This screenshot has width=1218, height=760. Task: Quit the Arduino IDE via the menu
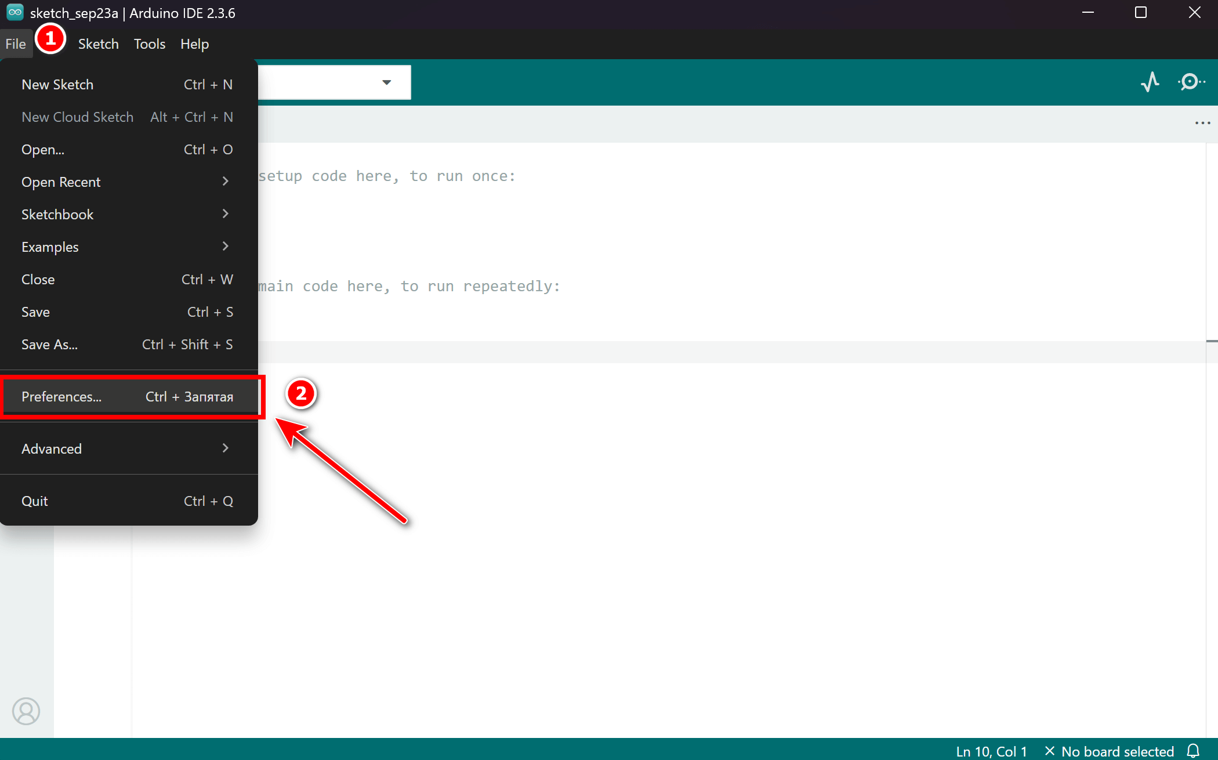(x=35, y=500)
